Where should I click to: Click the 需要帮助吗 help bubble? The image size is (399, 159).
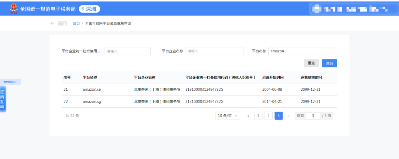(10, 82)
